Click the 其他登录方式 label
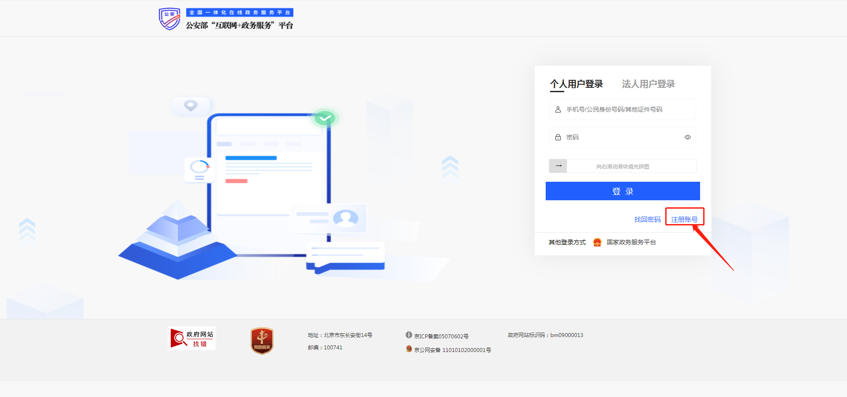The height and width of the screenshot is (397, 847). [567, 242]
